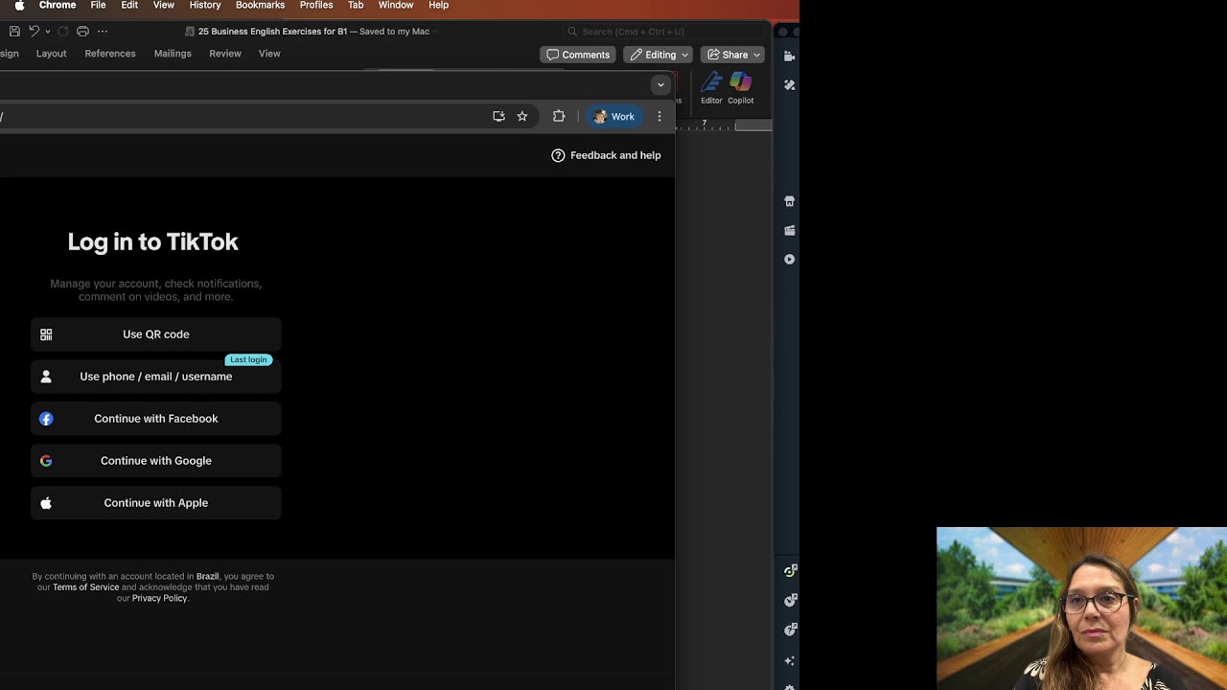This screenshot has height=690, width=1227.
Task: Click the question mark help sidebar icon
Action: 789,631
